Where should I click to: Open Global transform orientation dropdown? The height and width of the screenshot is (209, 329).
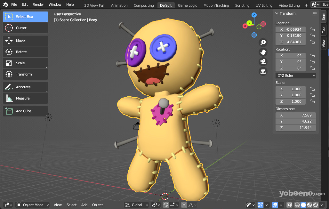[x=137, y=205]
